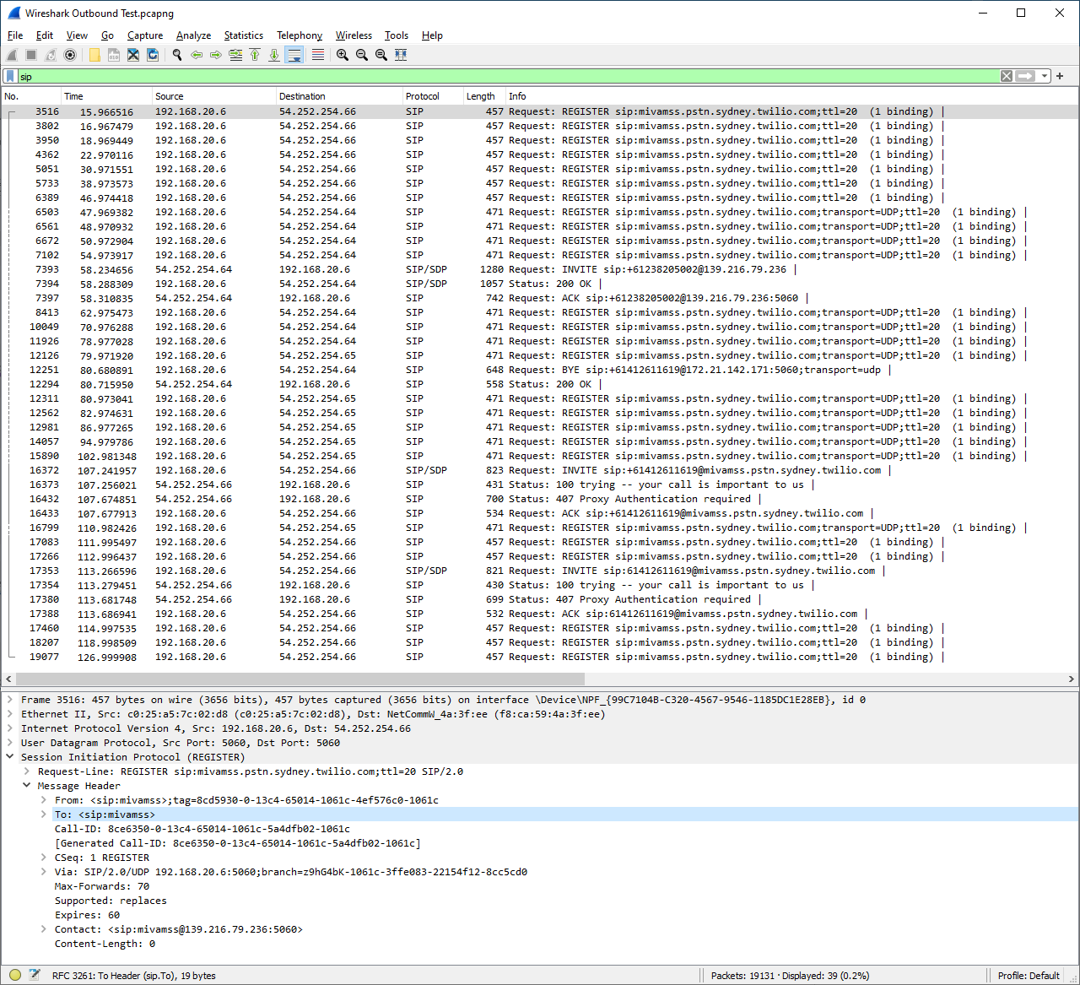
Task: Jump to the first packet icon
Action: click(x=255, y=55)
